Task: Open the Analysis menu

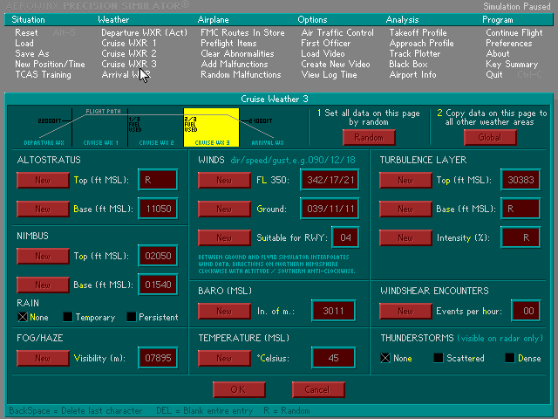Action: point(402,19)
